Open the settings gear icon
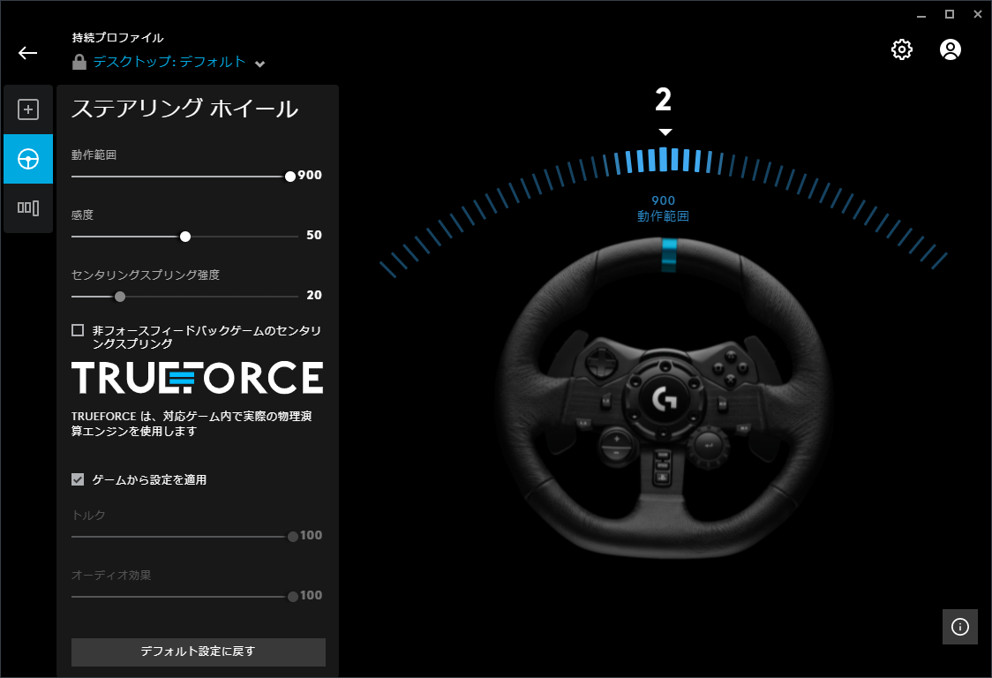Viewport: 992px width, 678px height. pyautogui.click(x=901, y=49)
